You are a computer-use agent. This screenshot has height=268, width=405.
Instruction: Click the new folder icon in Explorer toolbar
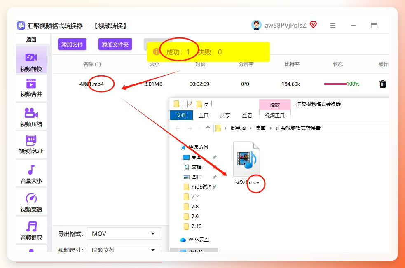(x=199, y=104)
